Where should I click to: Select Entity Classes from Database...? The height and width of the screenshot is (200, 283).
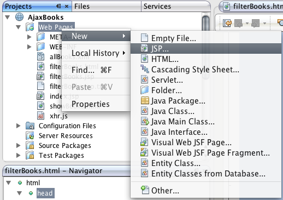point(206,174)
